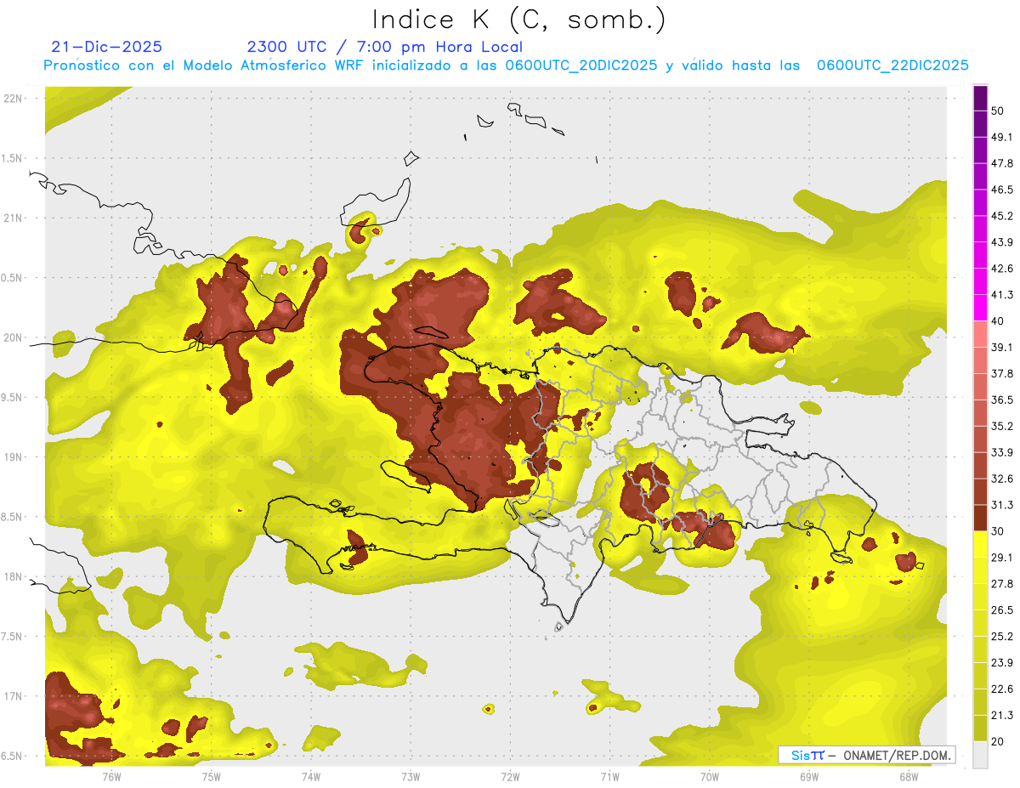
Task: Select the "75W" longitude label
Action: pyautogui.click(x=212, y=777)
